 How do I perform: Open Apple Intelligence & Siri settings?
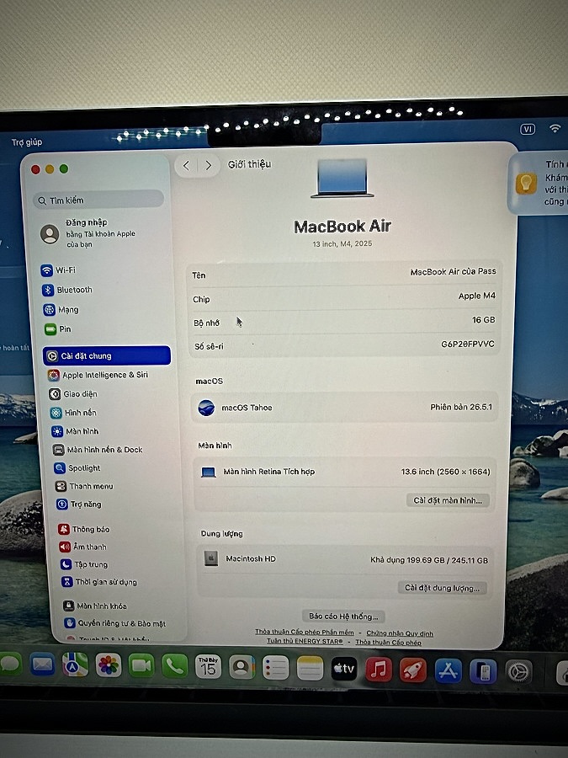pos(98,375)
